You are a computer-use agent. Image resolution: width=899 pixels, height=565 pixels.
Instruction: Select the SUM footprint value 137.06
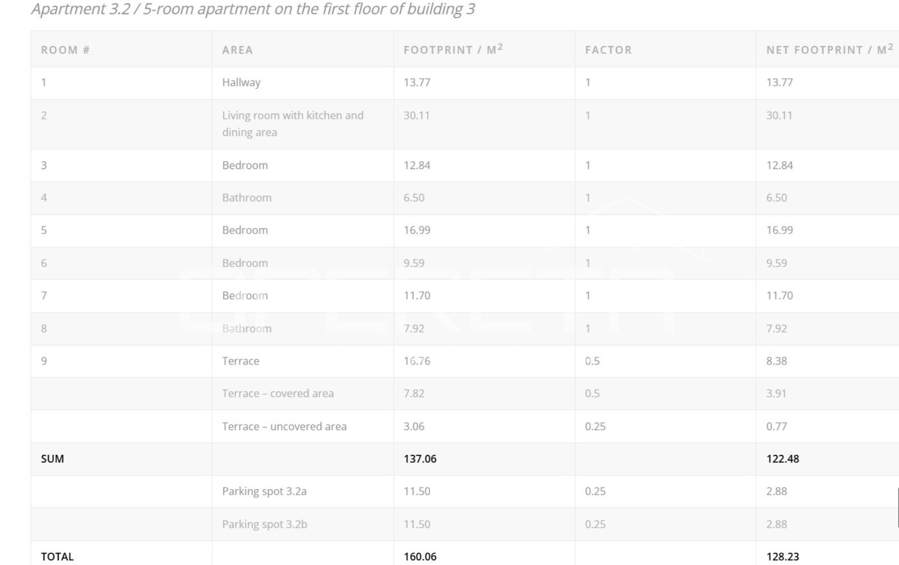click(x=420, y=459)
